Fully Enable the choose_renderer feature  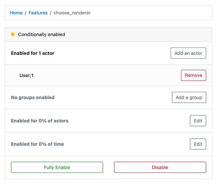point(57,167)
